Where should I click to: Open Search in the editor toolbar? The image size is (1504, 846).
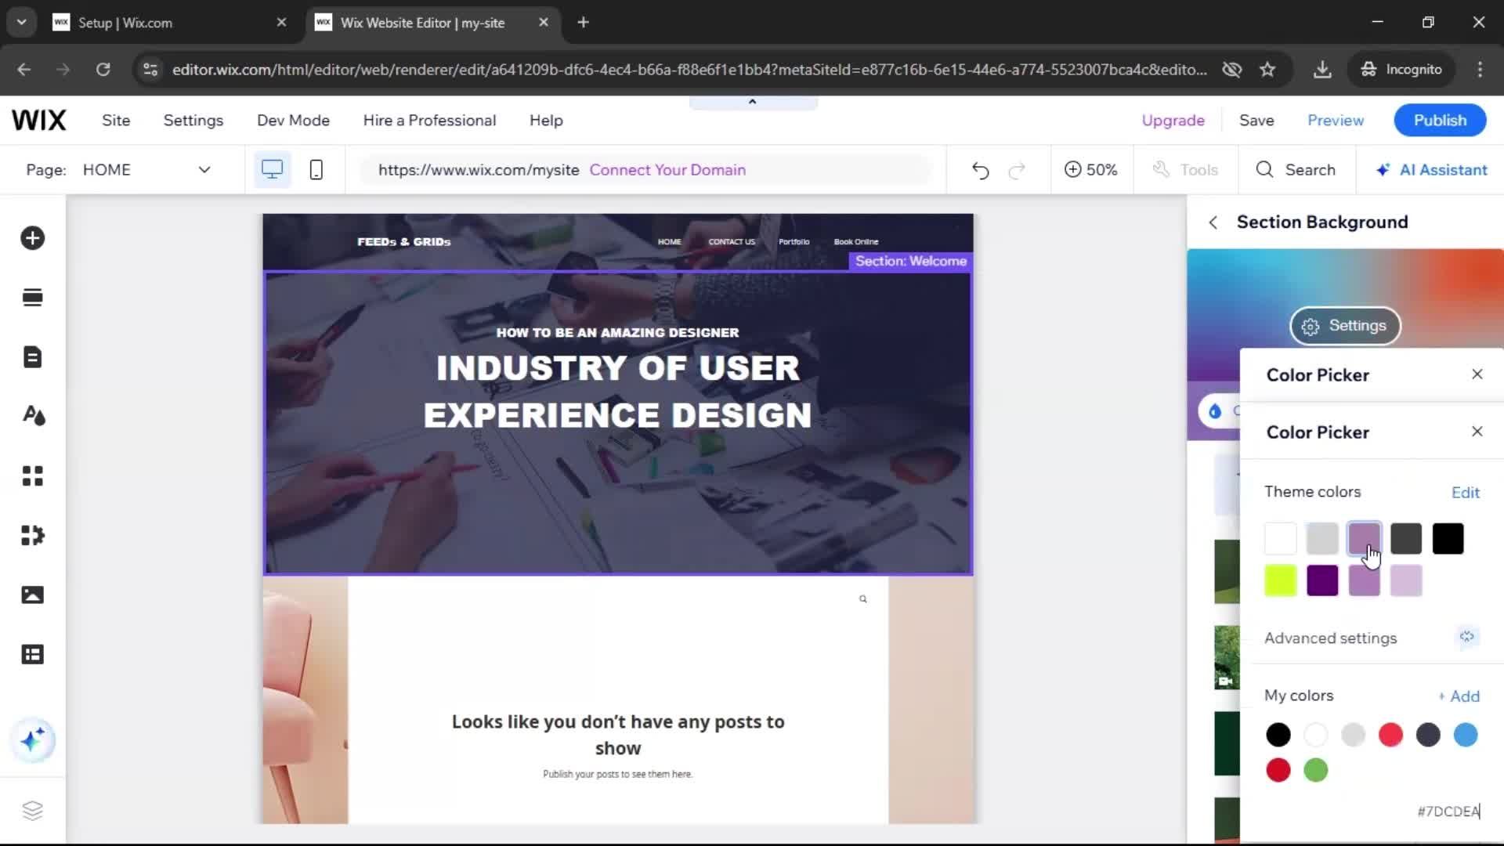tap(1296, 170)
